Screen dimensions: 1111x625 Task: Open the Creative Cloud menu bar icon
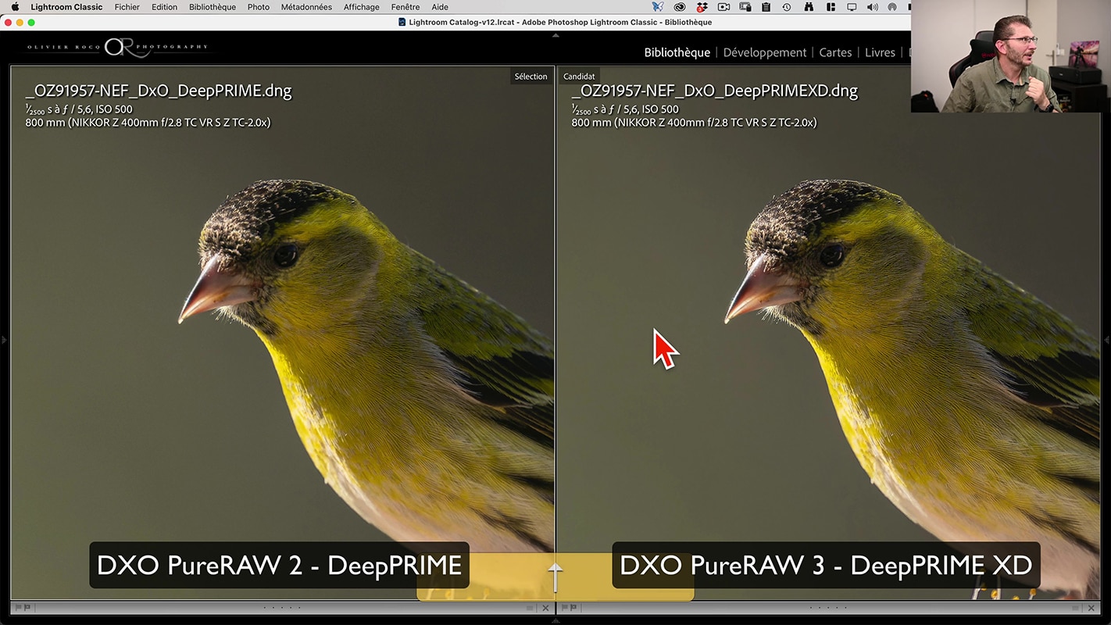pos(680,7)
